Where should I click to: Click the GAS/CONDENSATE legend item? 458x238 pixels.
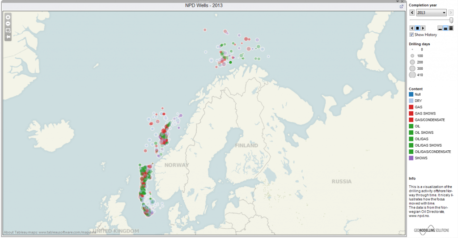[x=412, y=120]
